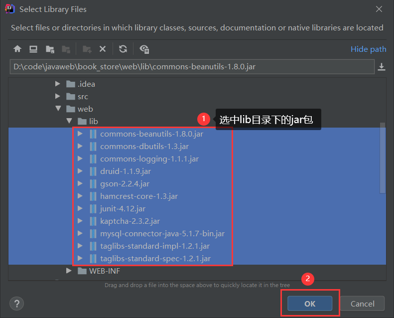Click the folder icon of src
The width and height of the screenshot is (394, 318).
pos(71,97)
